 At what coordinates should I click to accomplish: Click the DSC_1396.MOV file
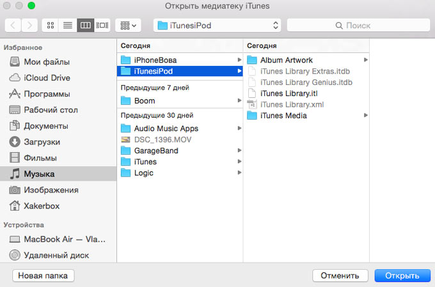(x=180, y=139)
